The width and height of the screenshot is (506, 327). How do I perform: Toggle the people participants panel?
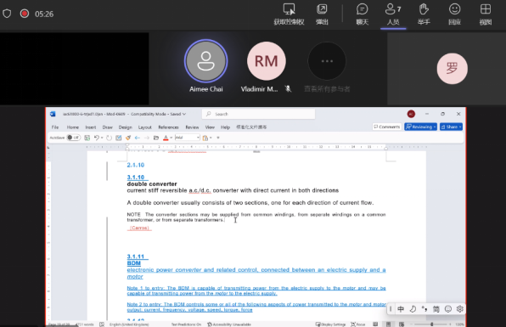(x=393, y=14)
